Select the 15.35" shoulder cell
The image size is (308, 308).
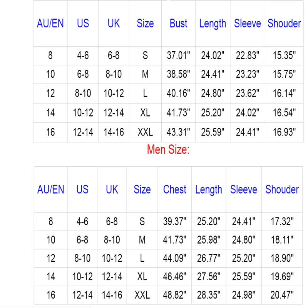(284, 55)
